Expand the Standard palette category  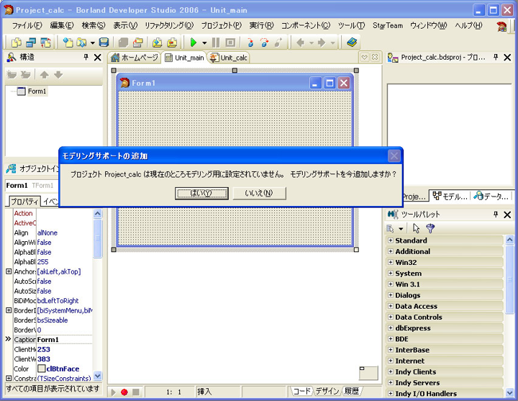[391, 240]
